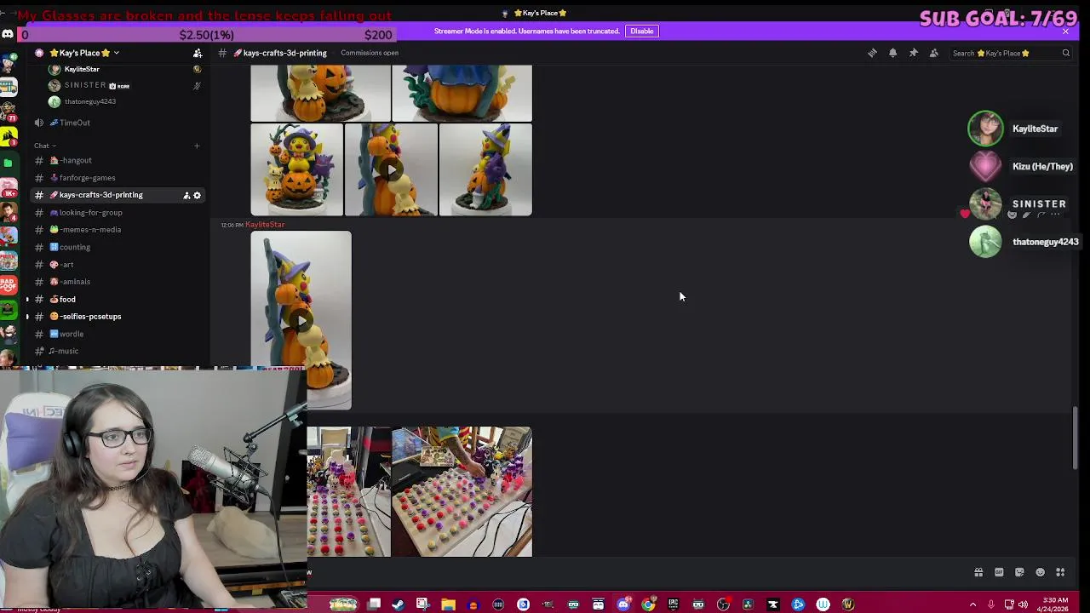Open the purple witch hat figure thumbnail
Viewport: 1090px width, 613px height.
[x=485, y=169]
